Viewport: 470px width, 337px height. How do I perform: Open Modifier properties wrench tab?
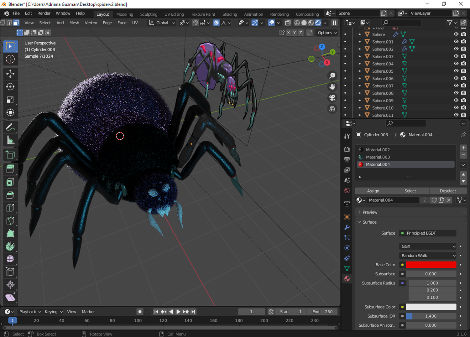click(x=347, y=227)
